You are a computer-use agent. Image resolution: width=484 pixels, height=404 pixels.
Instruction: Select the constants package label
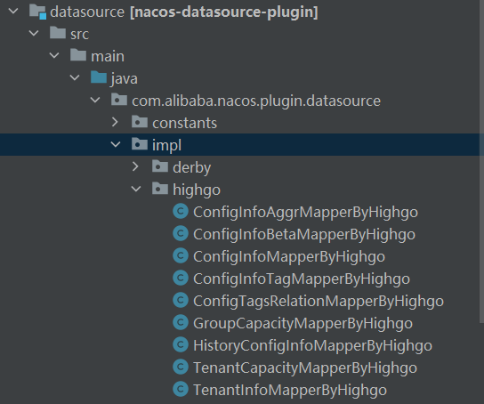tap(184, 123)
